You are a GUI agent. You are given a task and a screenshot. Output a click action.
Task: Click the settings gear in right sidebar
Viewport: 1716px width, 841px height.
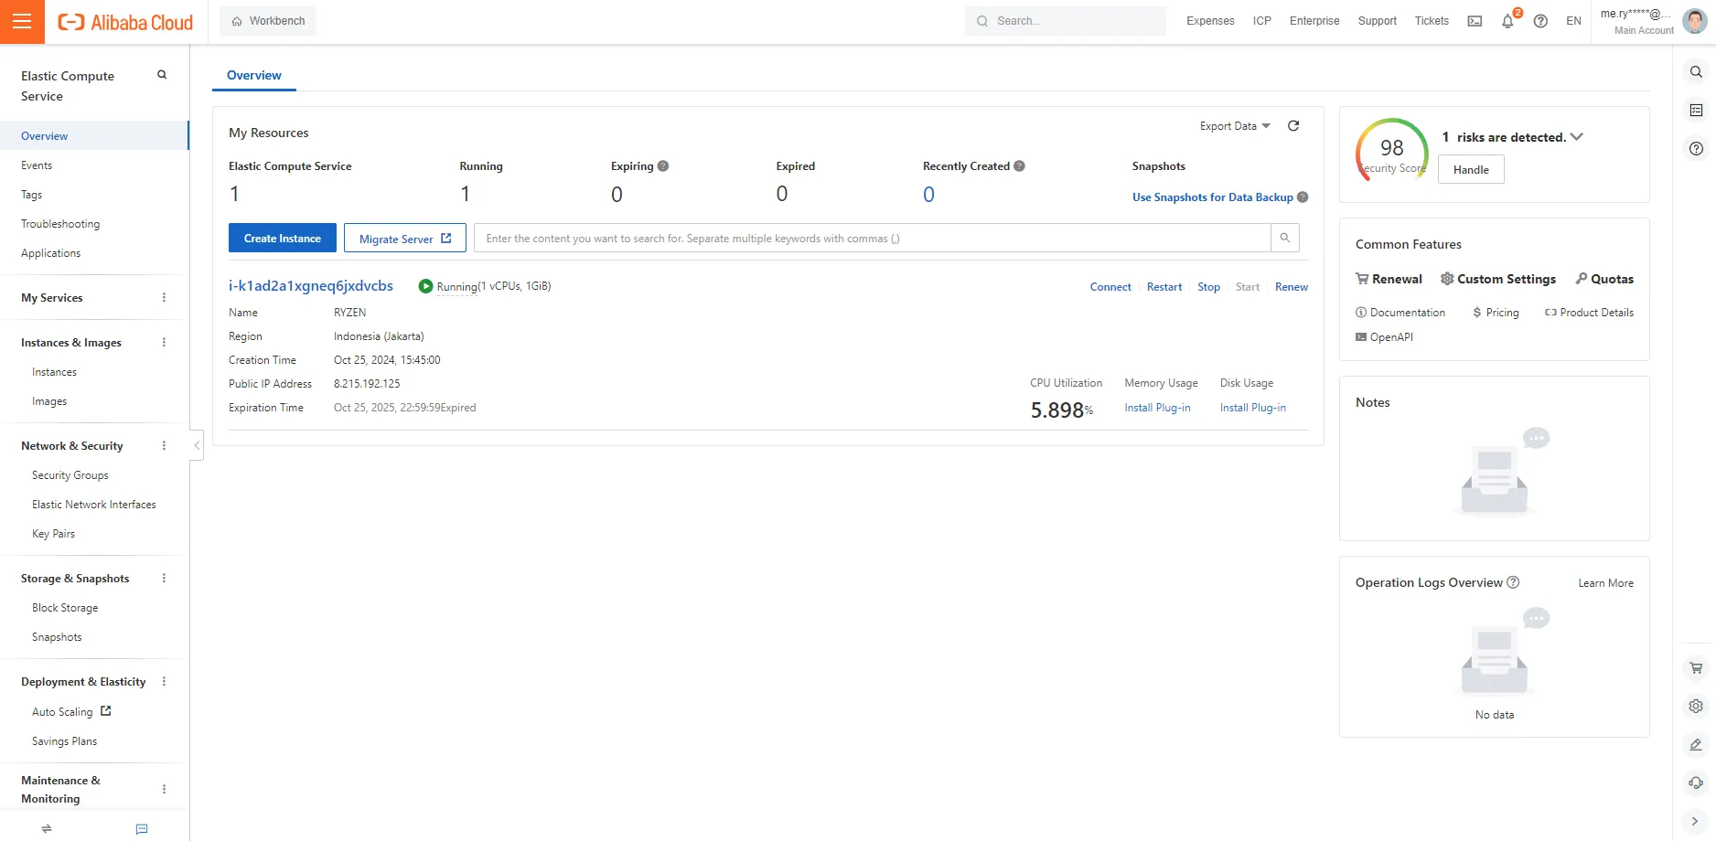(x=1696, y=707)
